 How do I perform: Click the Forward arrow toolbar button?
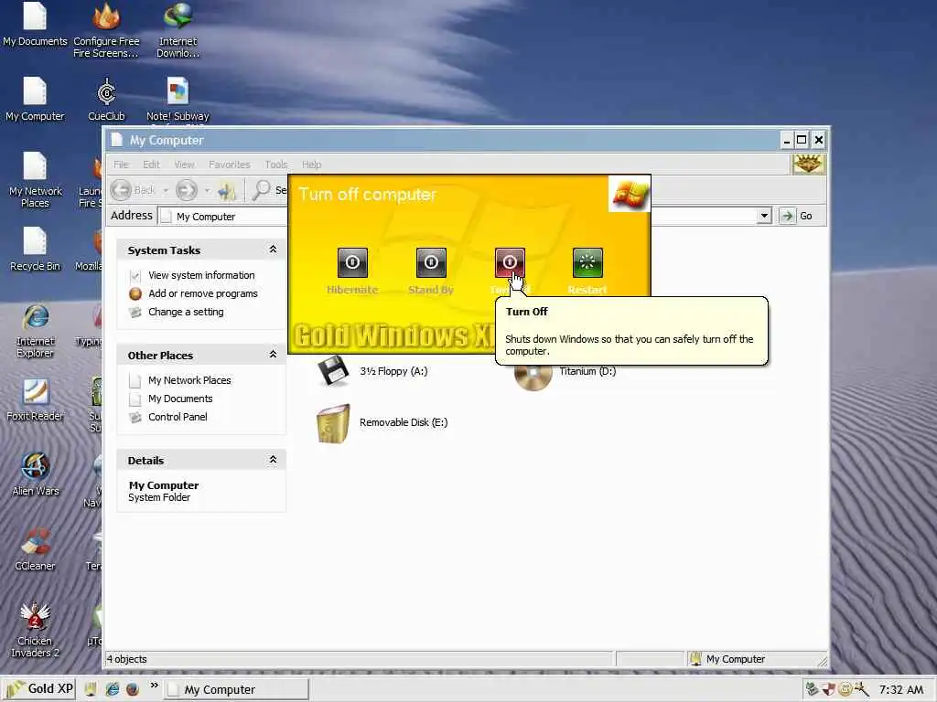pyautogui.click(x=187, y=190)
